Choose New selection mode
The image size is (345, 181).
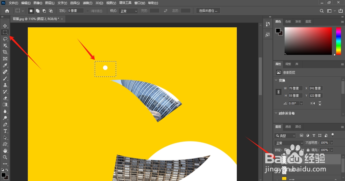[x=31, y=11]
